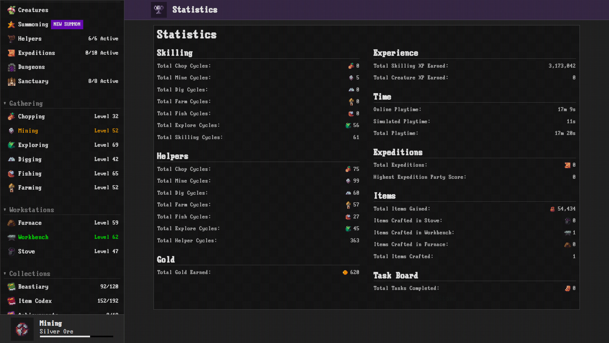Open the Sanctuary page
Viewport: 609px width, 343px height.
[x=33, y=81]
